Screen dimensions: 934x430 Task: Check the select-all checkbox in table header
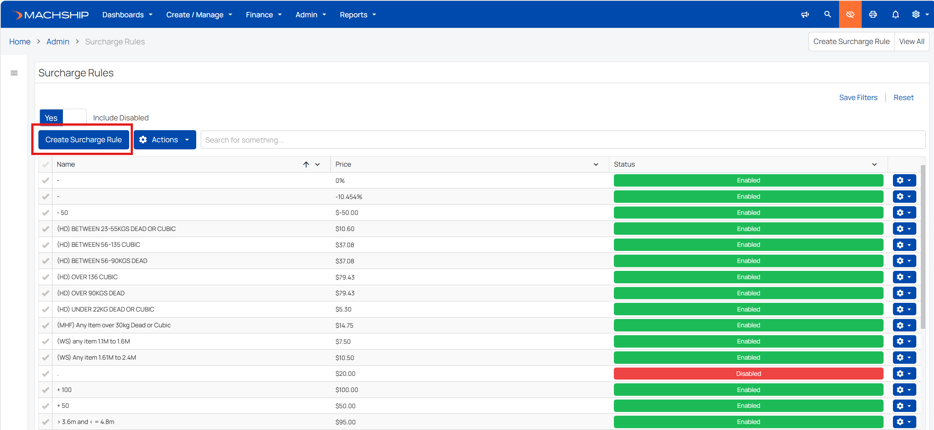point(46,164)
